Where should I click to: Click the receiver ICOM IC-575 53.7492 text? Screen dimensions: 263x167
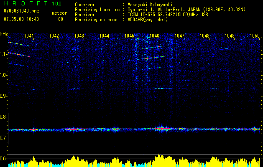(168, 15)
